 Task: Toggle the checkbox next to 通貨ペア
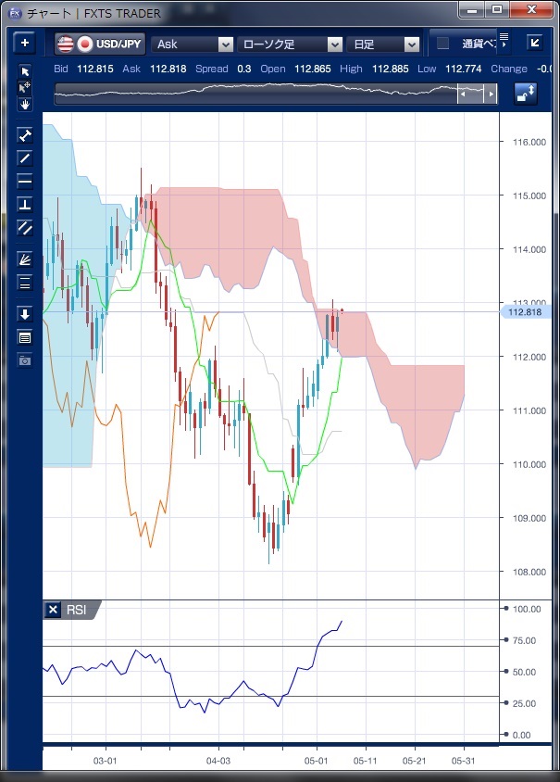pos(443,44)
